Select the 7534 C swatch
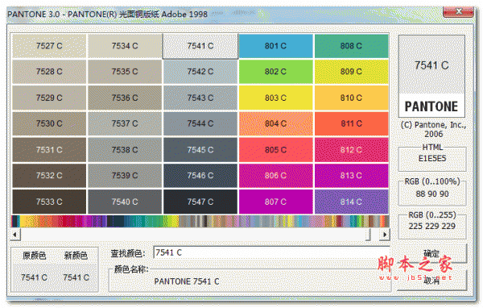483x308 pixels. [x=125, y=46]
